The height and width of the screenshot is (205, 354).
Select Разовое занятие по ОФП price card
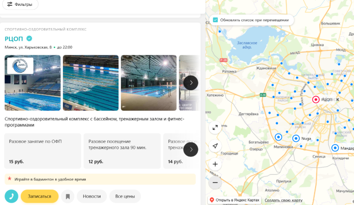(43, 151)
